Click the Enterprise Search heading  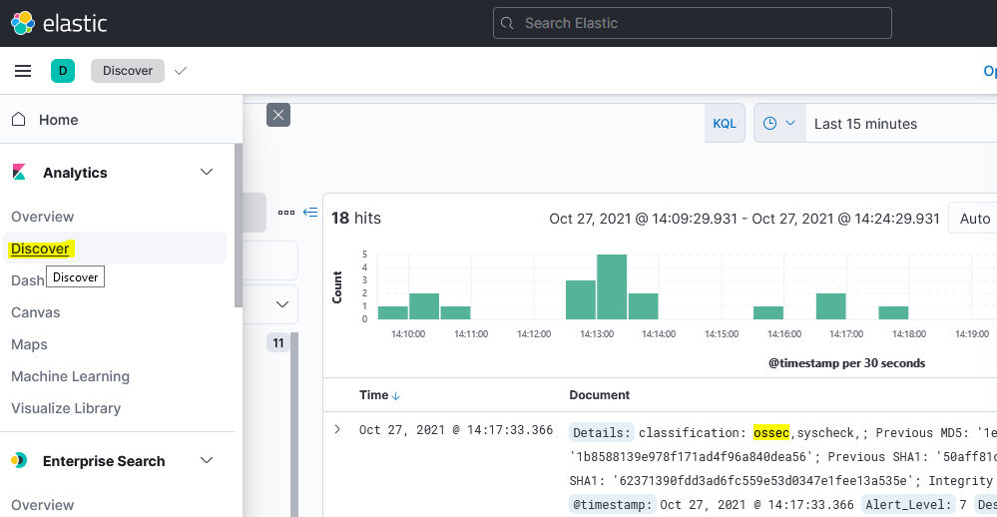click(x=104, y=461)
